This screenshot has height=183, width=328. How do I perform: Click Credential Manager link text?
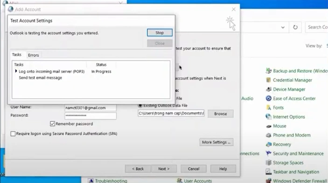pos(293,80)
